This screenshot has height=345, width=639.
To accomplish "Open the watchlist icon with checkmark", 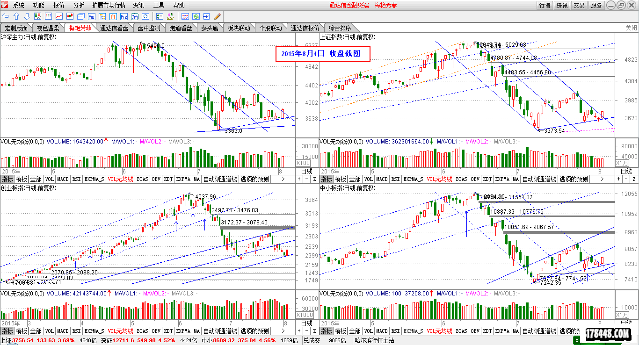I will [x=37, y=16].
